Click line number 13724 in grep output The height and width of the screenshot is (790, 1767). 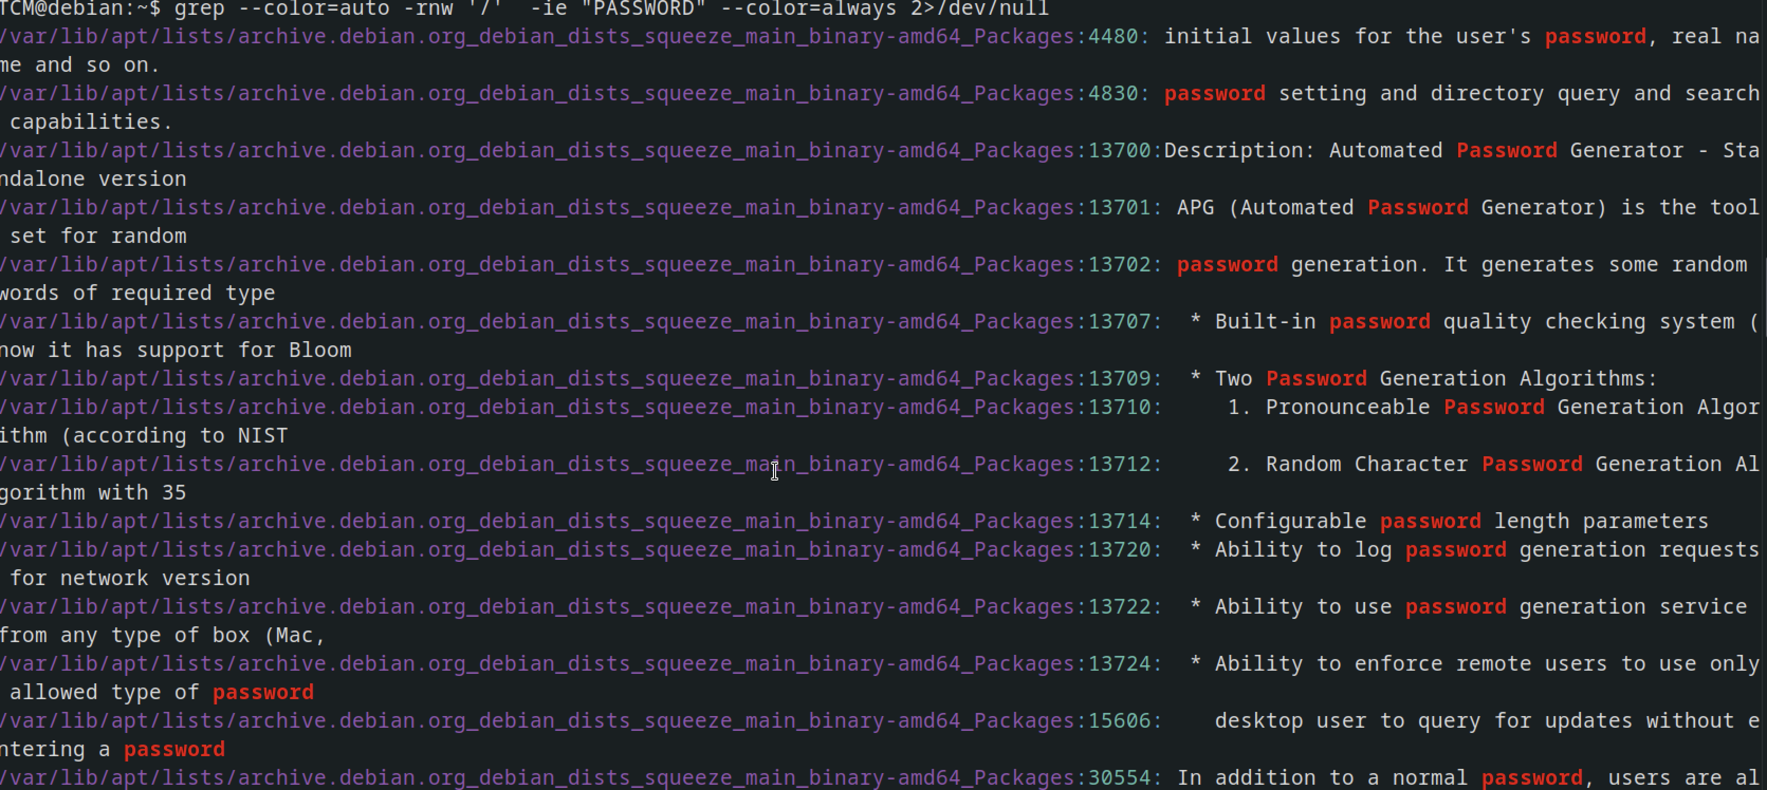pyautogui.click(x=1120, y=664)
